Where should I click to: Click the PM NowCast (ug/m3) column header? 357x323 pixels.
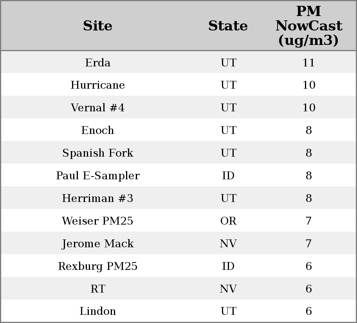click(x=308, y=26)
